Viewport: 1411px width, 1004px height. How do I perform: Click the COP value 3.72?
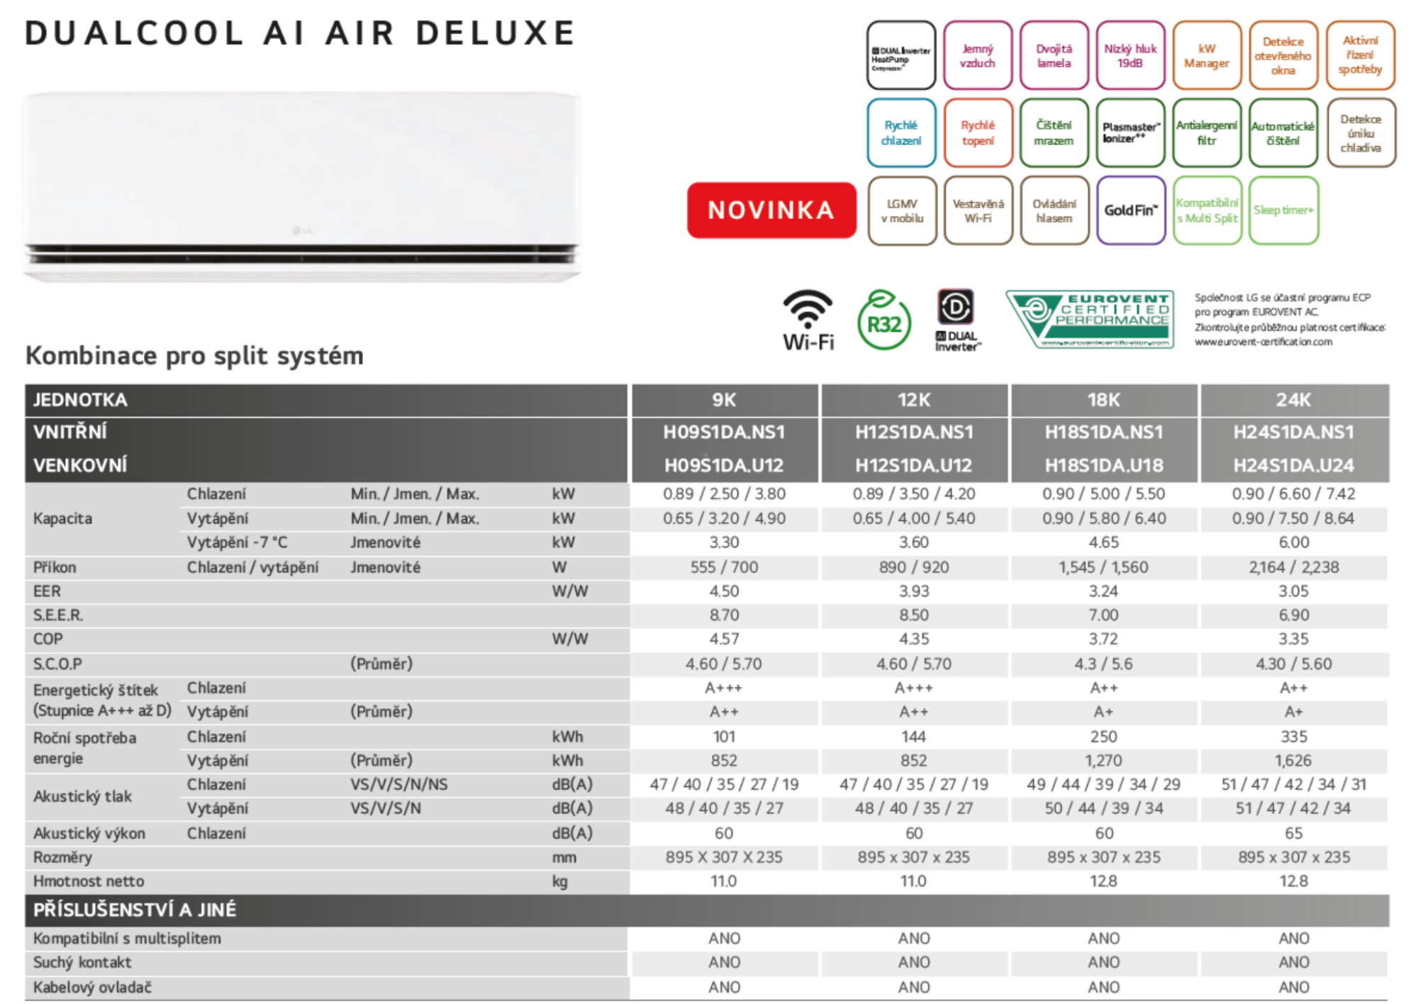(x=1104, y=640)
